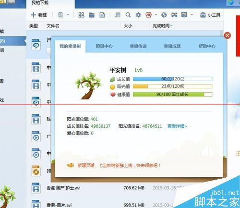Click the download-priority toolbar icon
Viewport: 240px width, 208px height.
point(60,15)
